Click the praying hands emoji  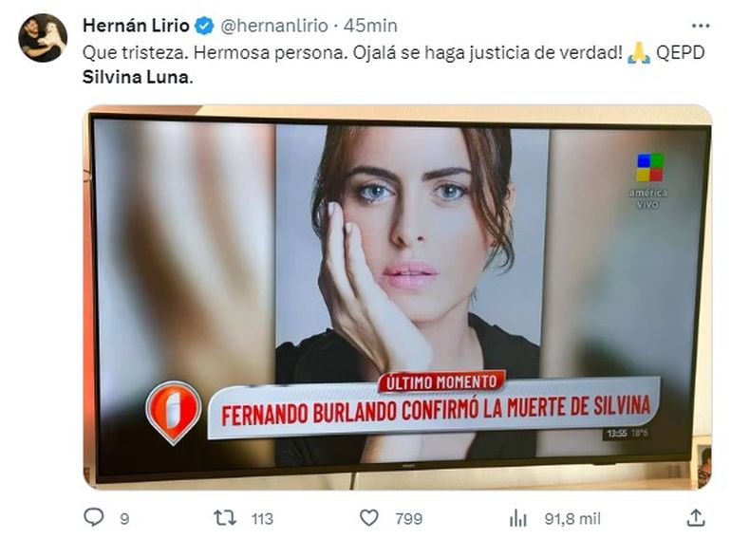point(639,52)
